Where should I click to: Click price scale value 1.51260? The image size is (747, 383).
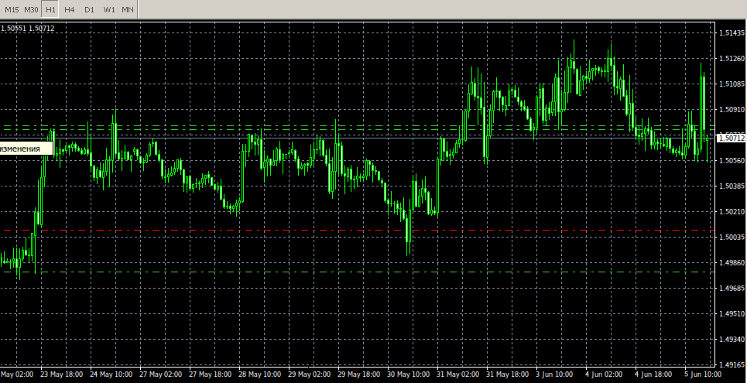pos(732,59)
